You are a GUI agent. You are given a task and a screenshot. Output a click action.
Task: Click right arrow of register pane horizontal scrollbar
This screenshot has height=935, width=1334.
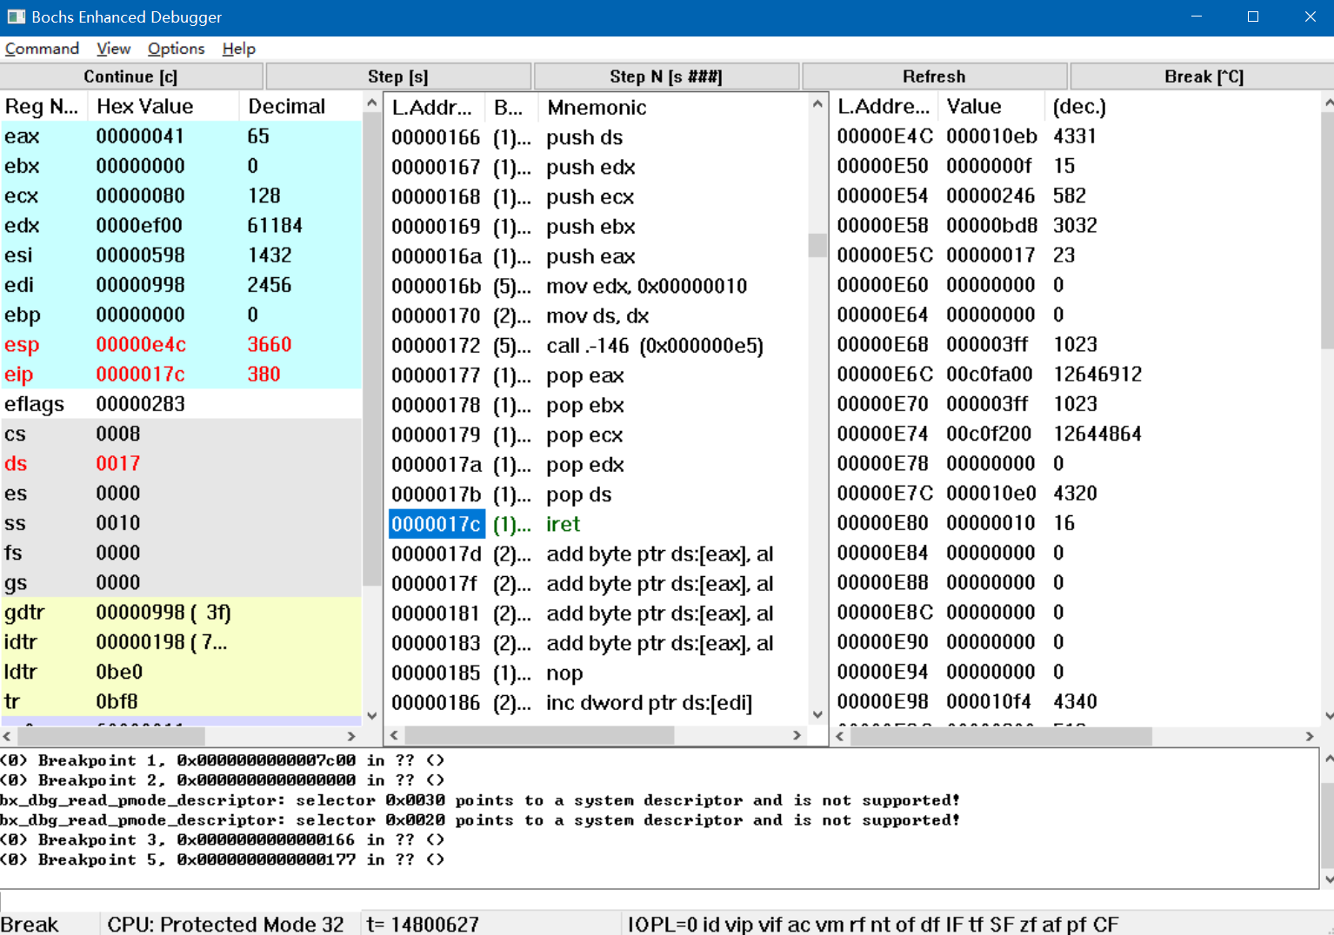pos(351,736)
